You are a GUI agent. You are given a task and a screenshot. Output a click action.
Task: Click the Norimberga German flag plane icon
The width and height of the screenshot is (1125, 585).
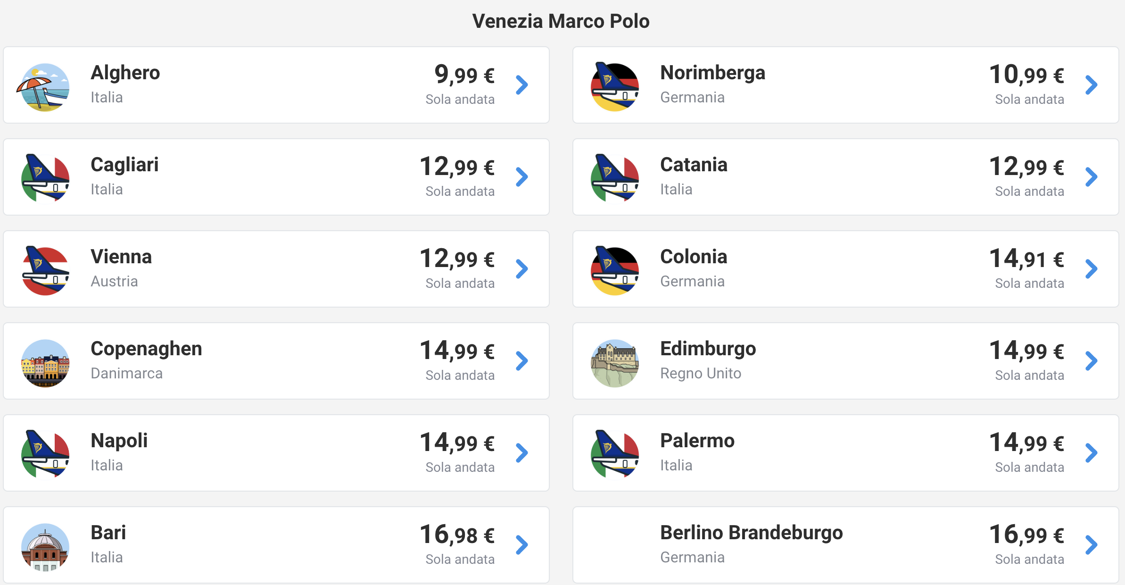615,87
